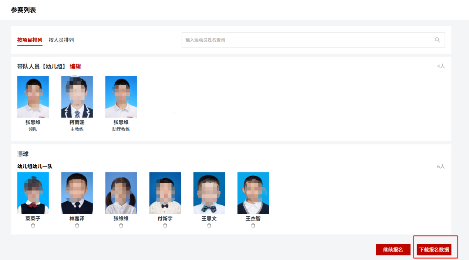Focus the athlete name search field

(313, 40)
